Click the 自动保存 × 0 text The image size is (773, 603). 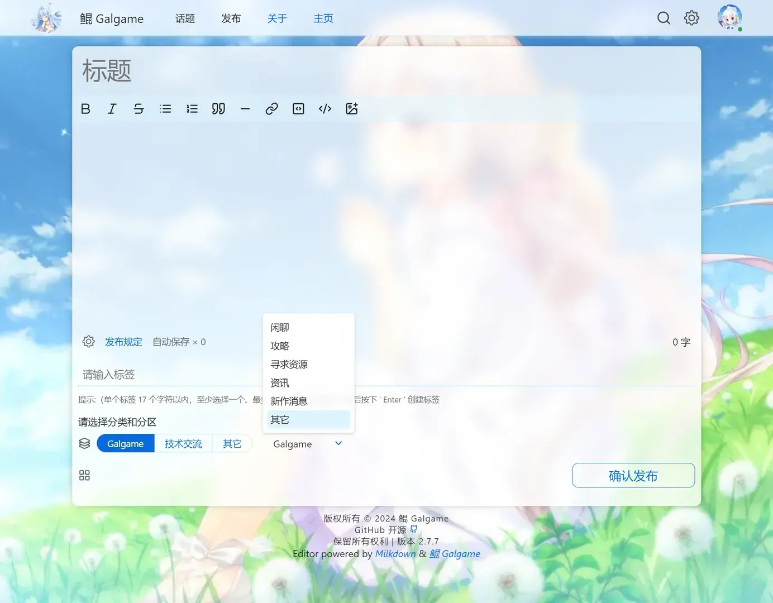coord(179,342)
